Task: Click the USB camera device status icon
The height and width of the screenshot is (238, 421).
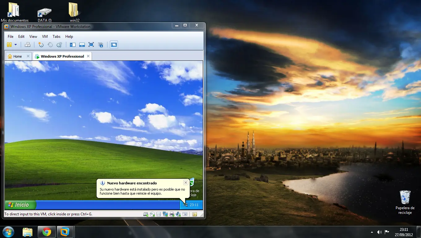Action: click(185, 214)
